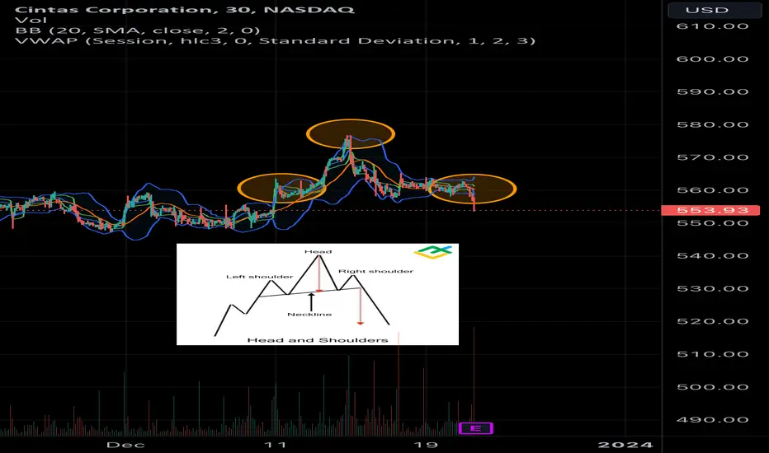The image size is (769, 453).
Task: Click the 510.00 price axis label
Action: pos(712,354)
